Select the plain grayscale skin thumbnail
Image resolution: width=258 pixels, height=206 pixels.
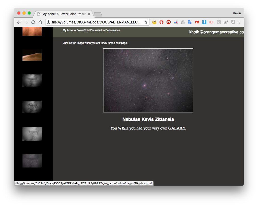[32, 81]
